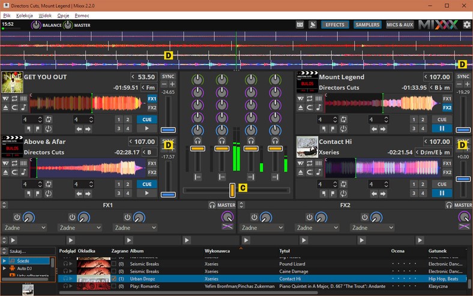
Task: Click headphone cue icon of first mixer channel
Action: click(197, 140)
